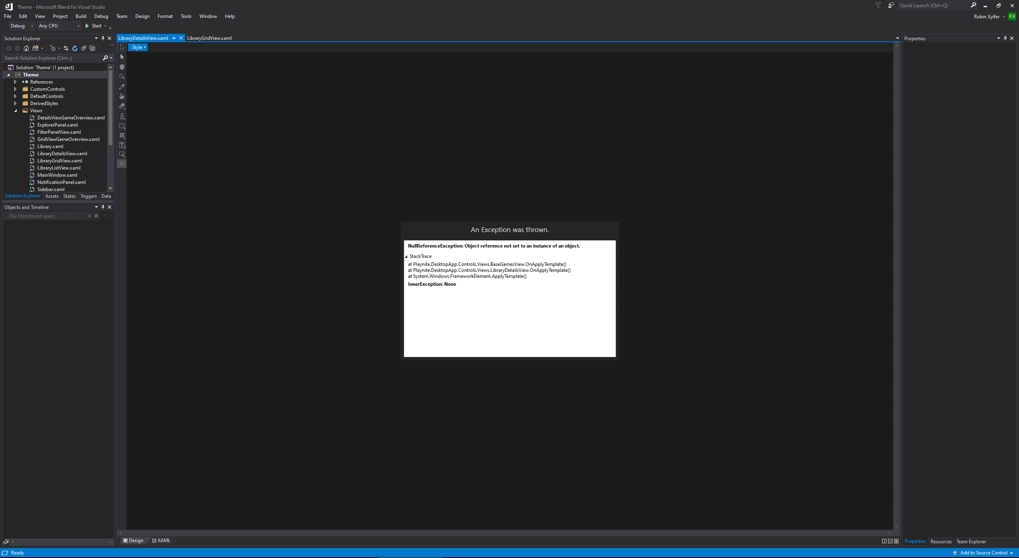
Task: Select the Rectangle shape tool
Action: [x=122, y=126]
